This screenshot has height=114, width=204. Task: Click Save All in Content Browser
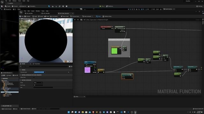click(15, 75)
